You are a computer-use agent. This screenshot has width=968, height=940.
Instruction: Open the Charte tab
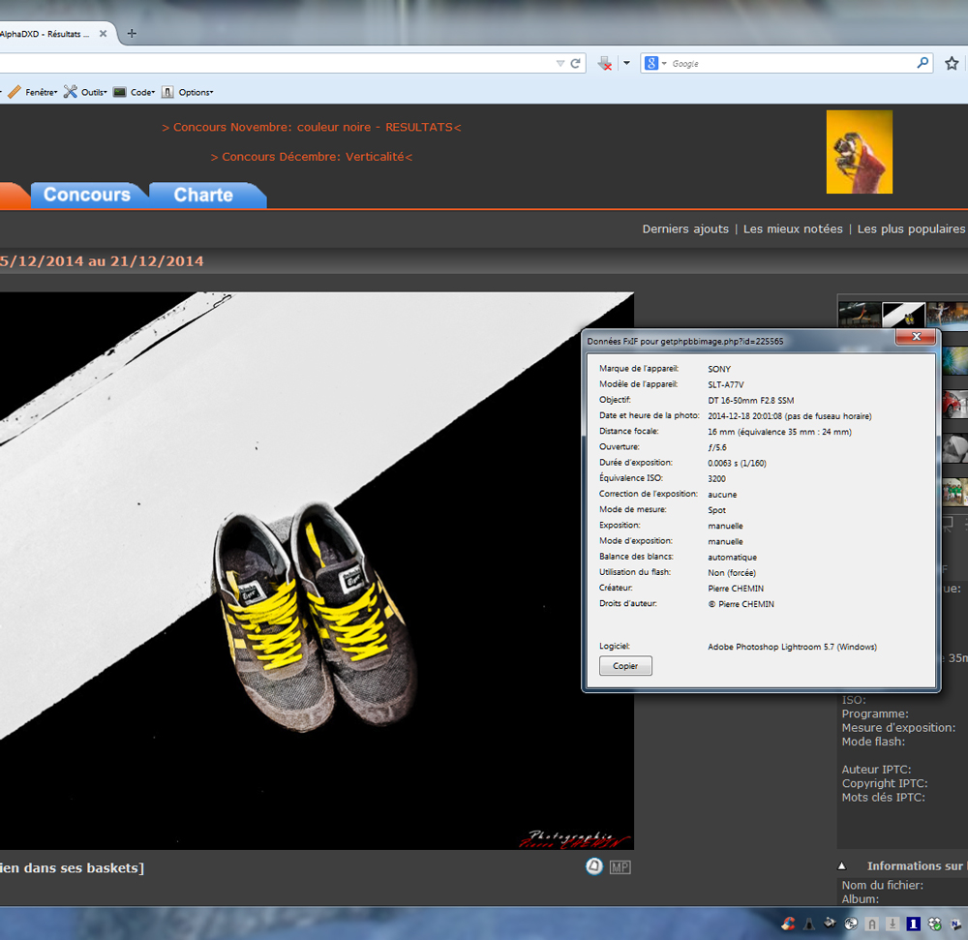click(203, 195)
